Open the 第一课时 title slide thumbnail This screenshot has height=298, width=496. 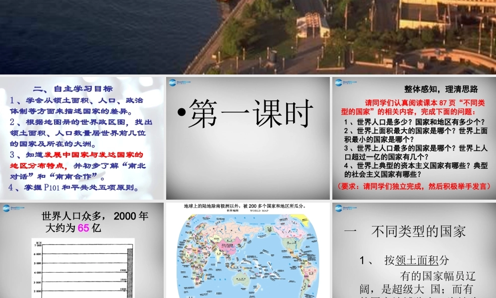coord(248,138)
